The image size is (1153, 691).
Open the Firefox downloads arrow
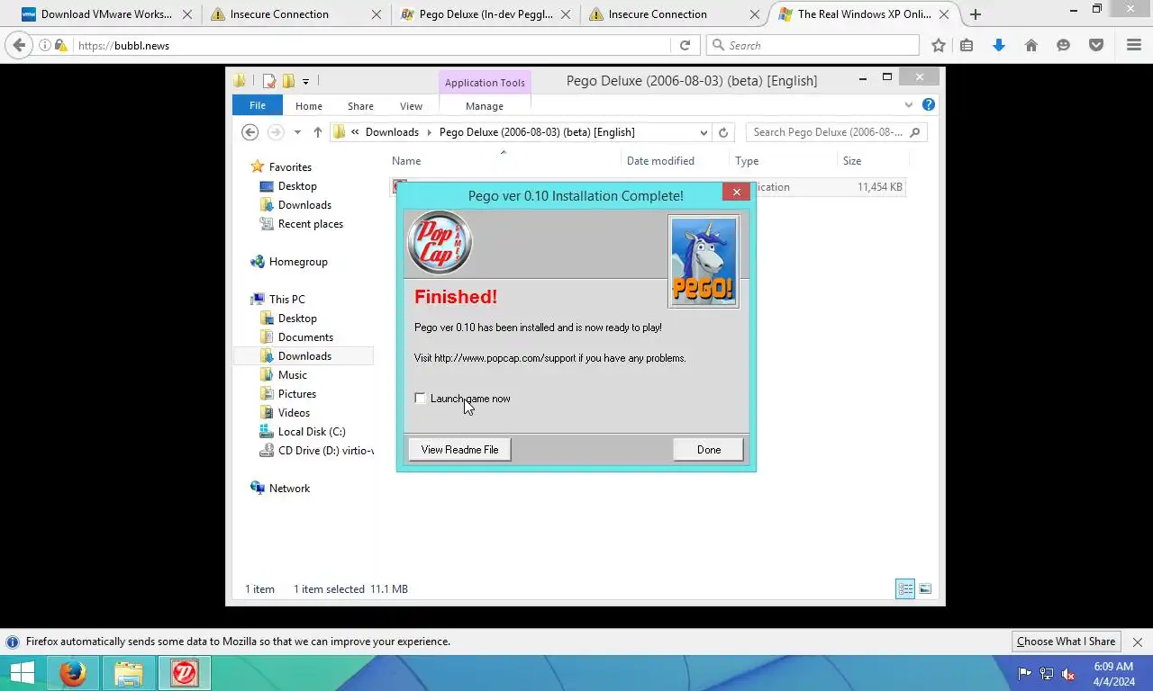pos(998,45)
